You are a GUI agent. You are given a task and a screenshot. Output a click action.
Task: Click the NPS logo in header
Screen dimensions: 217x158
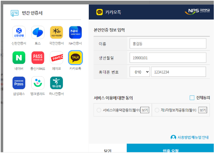pos(197,11)
